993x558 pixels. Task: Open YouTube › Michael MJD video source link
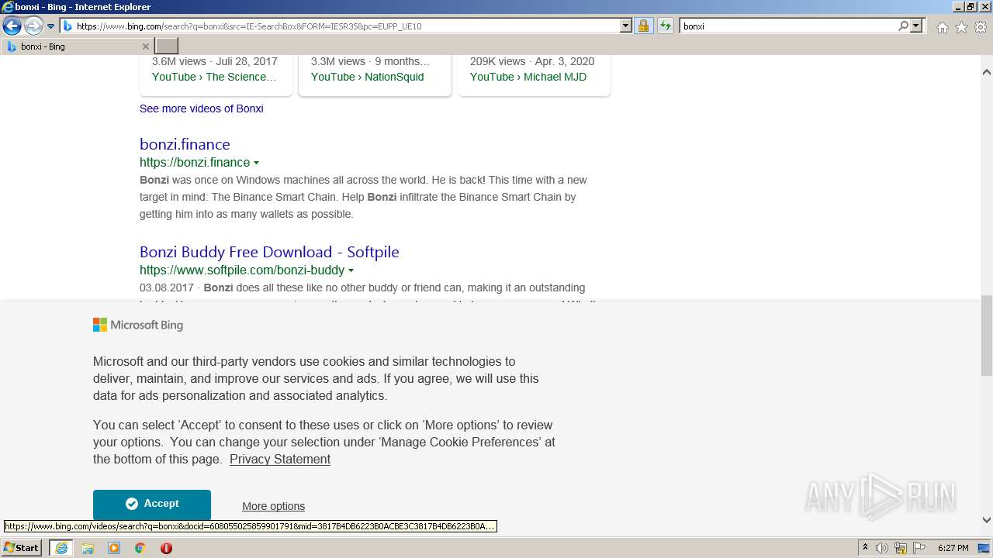(528, 77)
